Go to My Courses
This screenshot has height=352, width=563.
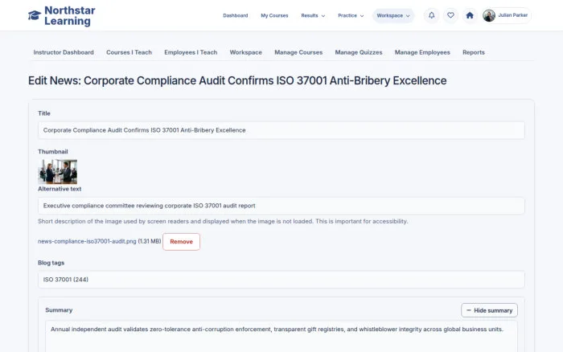274,16
